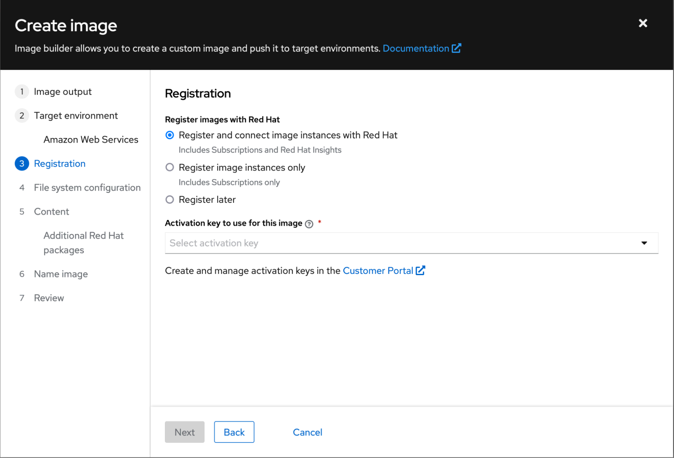Click Cancel to abort image creation
This screenshot has height=458, width=674.
(x=307, y=432)
